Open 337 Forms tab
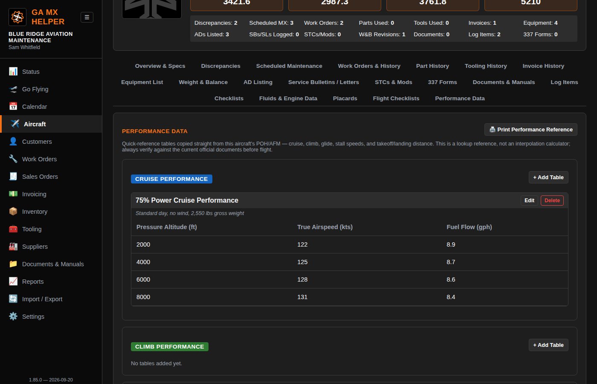597x384 pixels. tap(442, 82)
